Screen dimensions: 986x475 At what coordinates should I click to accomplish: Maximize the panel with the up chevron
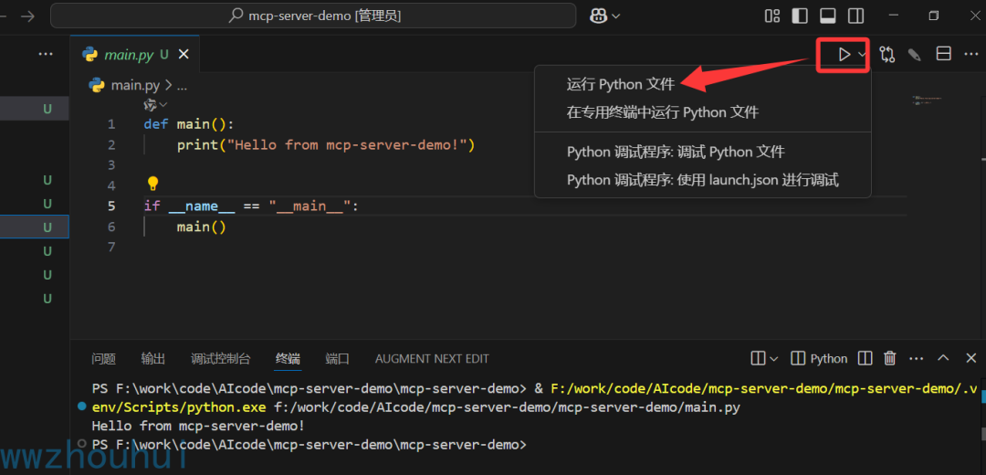(944, 358)
